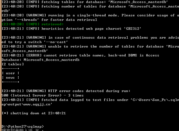Click the 'single-thread mode' warning line
Viewport: 179px width, 131px height.
(x=90, y=18)
